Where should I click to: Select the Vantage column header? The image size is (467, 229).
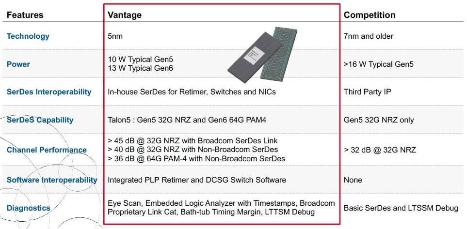pyautogui.click(x=125, y=15)
